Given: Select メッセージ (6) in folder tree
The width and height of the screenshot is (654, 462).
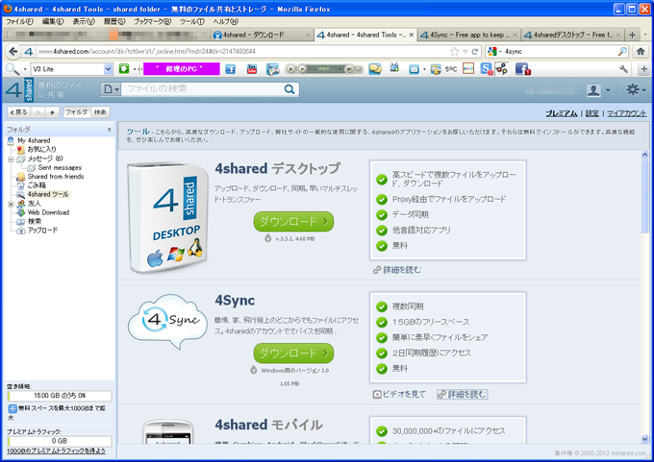Looking at the screenshot, I should [45, 158].
